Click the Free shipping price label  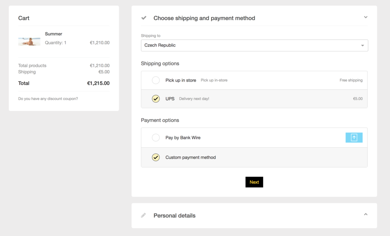pos(351,80)
